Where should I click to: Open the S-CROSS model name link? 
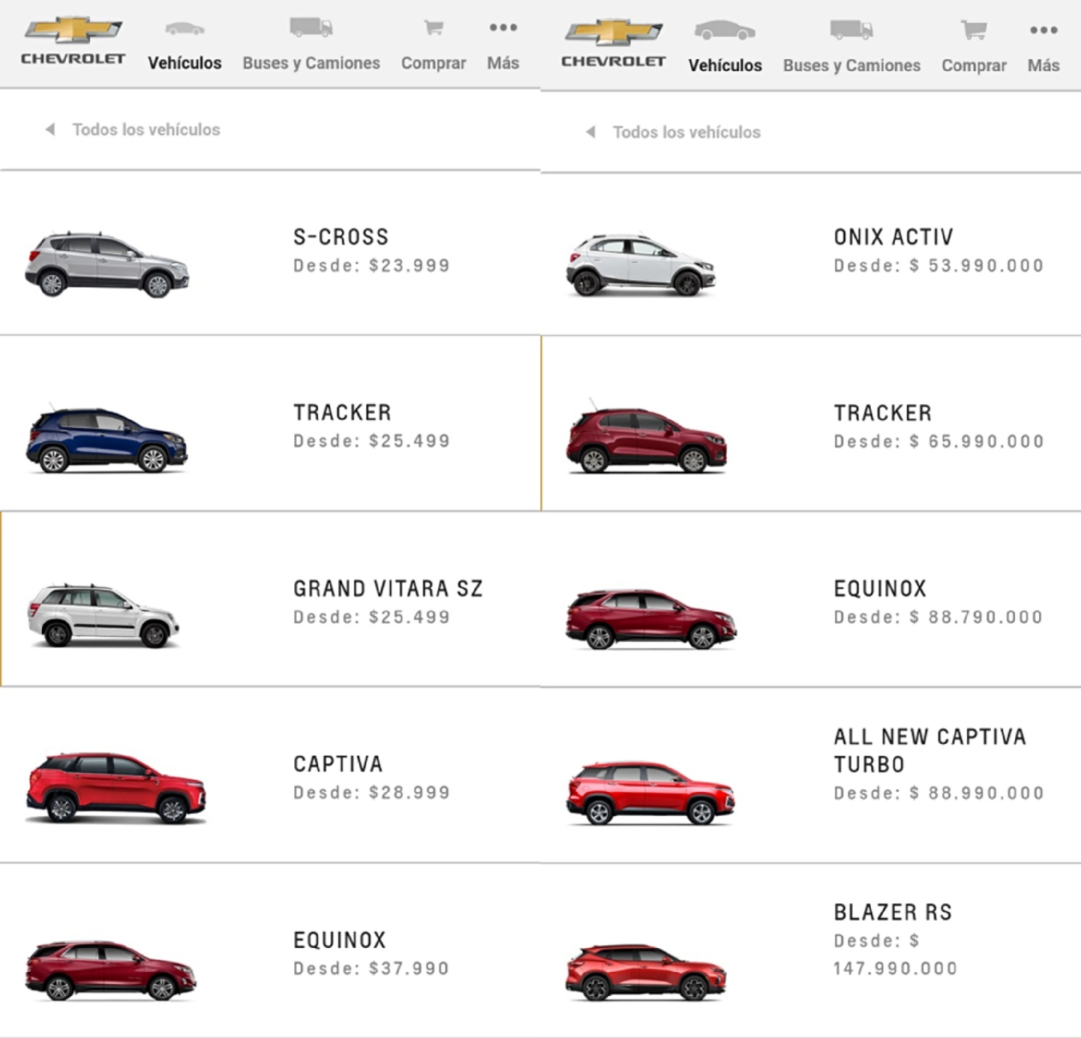coord(341,237)
